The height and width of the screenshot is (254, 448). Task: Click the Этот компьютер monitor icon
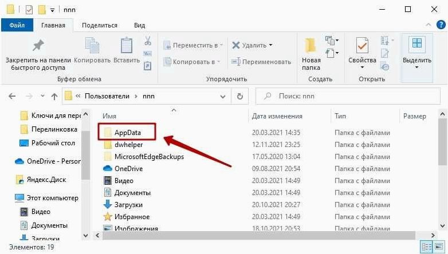pos(19,197)
